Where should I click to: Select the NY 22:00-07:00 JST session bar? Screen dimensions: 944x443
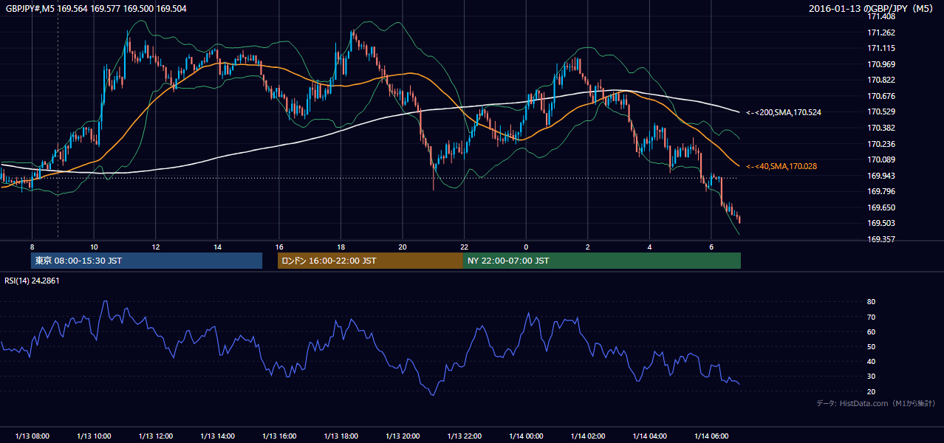tap(602, 261)
